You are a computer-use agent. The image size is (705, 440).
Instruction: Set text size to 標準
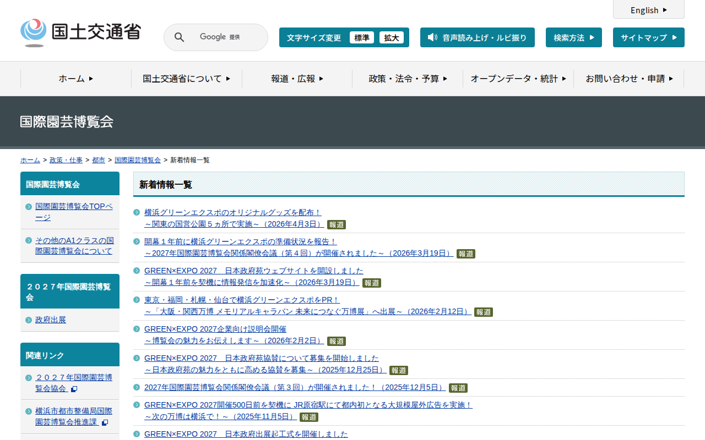[x=361, y=37]
